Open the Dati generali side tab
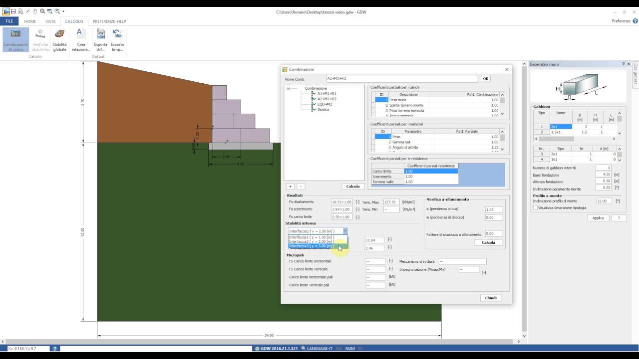The height and width of the screenshot is (359, 639). click(x=636, y=75)
